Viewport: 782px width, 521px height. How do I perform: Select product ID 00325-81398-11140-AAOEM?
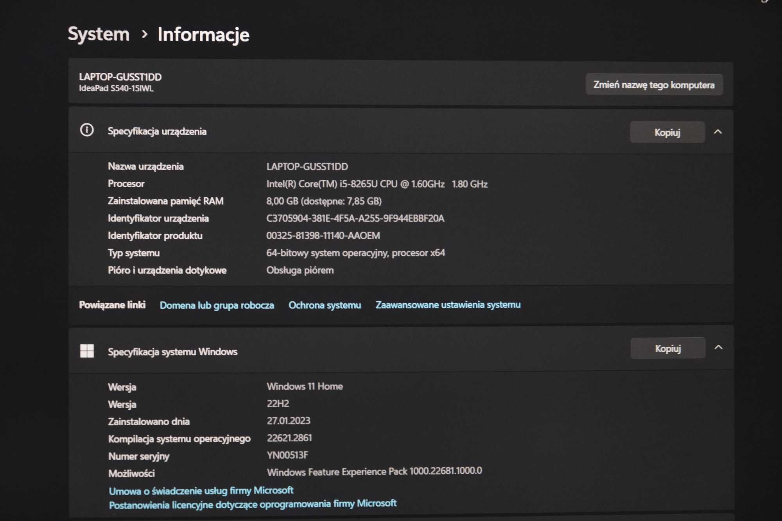click(323, 236)
